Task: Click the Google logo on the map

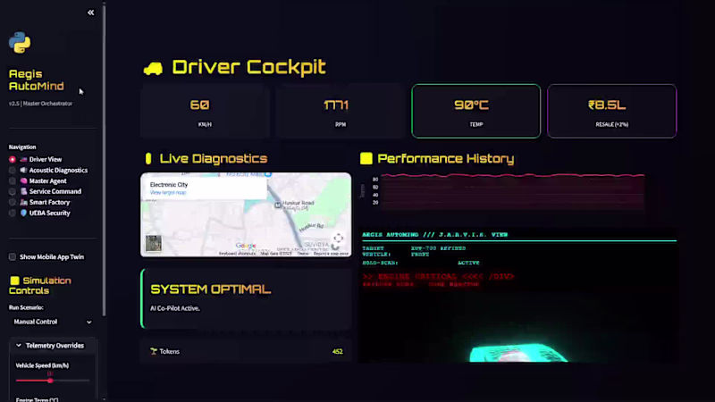Action: tap(246, 246)
